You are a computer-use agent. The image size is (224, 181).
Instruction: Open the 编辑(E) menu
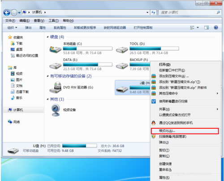point(24,21)
